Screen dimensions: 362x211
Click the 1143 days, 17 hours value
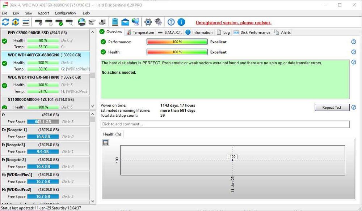point(177,105)
